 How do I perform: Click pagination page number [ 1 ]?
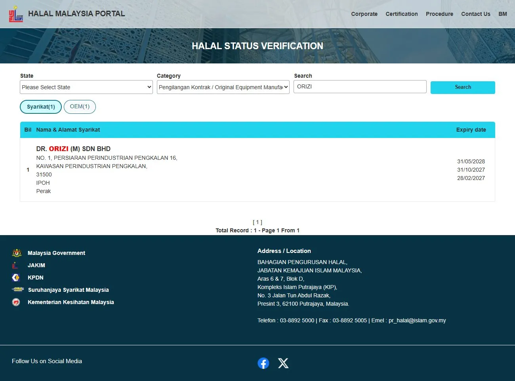point(257,222)
